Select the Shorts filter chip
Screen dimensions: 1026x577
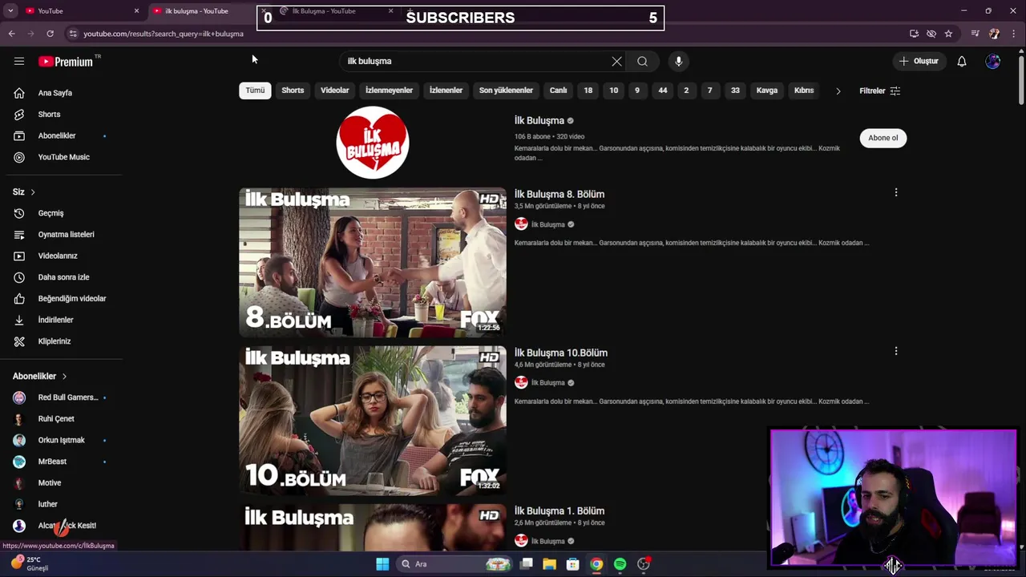[x=293, y=91]
